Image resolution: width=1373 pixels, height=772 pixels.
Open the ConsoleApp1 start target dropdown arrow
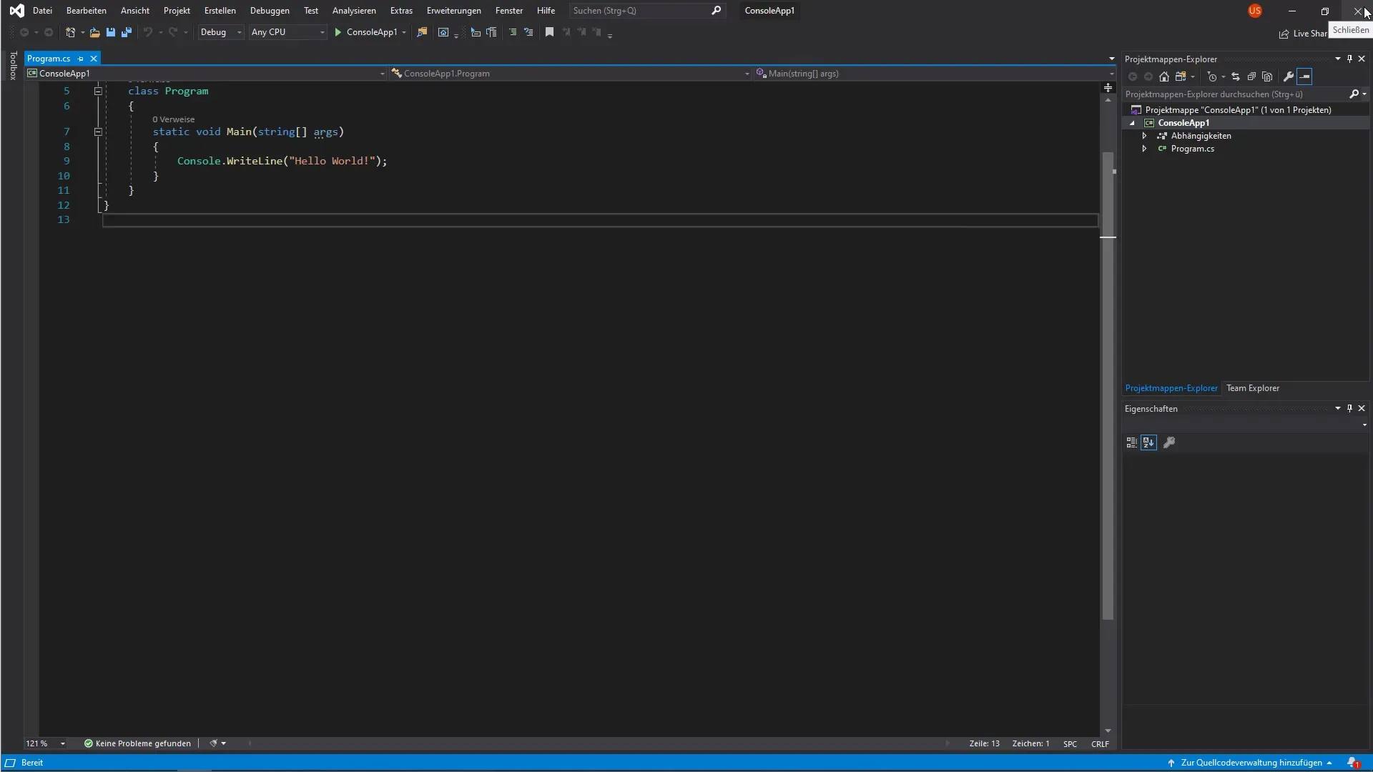(x=404, y=32)
